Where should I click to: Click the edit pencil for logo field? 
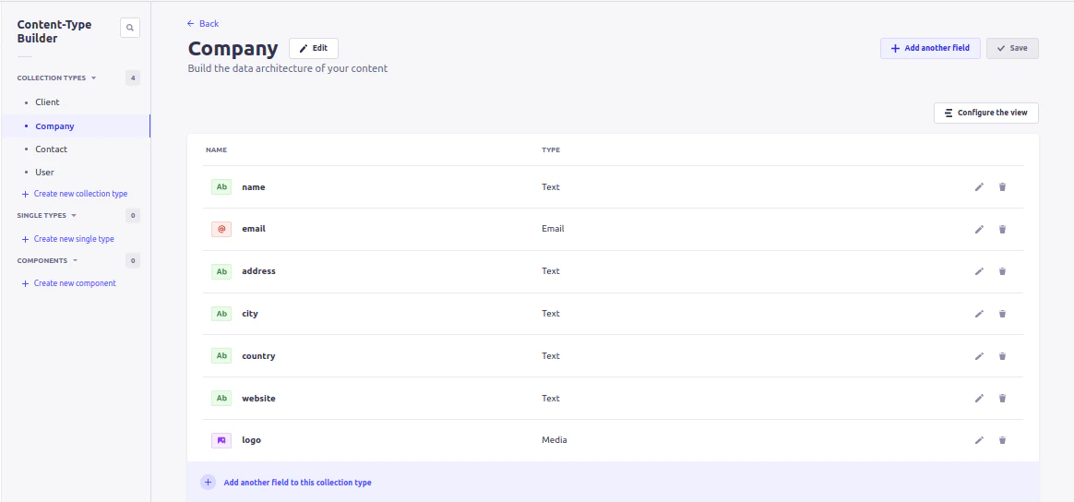point(979,440)
